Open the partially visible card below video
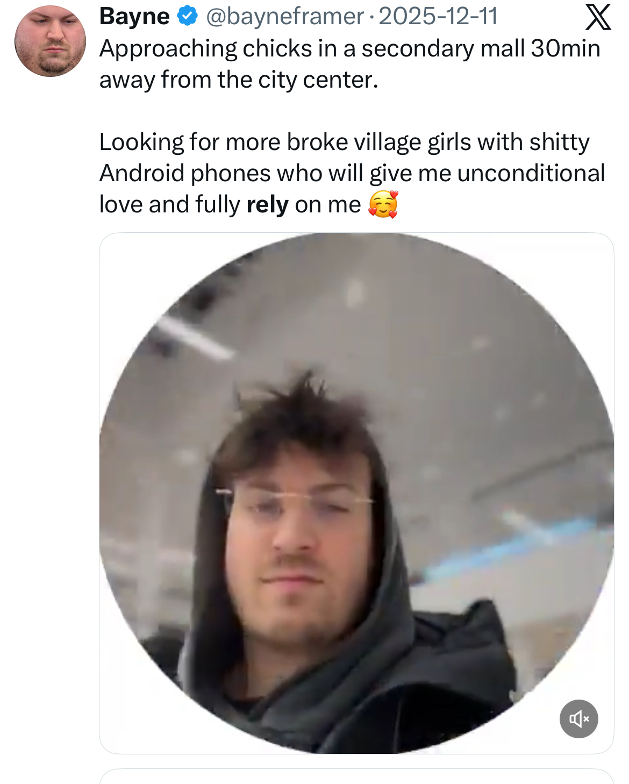The image size is (629, 784). pyautogui.click(x=356, y=776)
